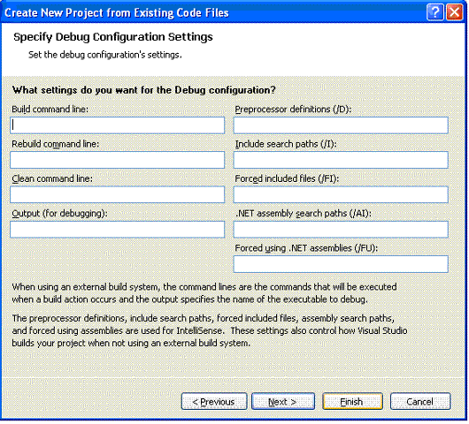Screen dimensions: 469x424
Task: Click the Rebuild command line input box
Action: coord(117,160)
